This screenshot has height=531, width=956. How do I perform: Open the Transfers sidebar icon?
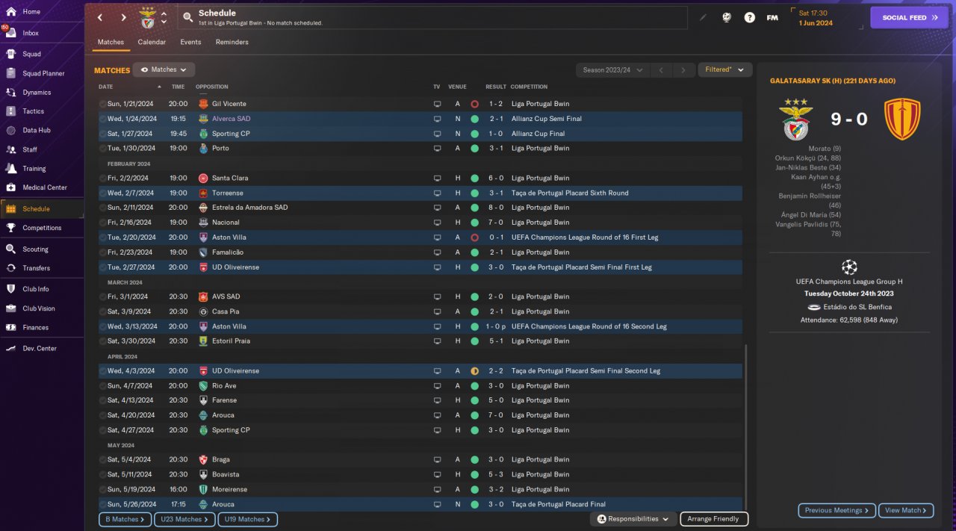pos(10,268)
